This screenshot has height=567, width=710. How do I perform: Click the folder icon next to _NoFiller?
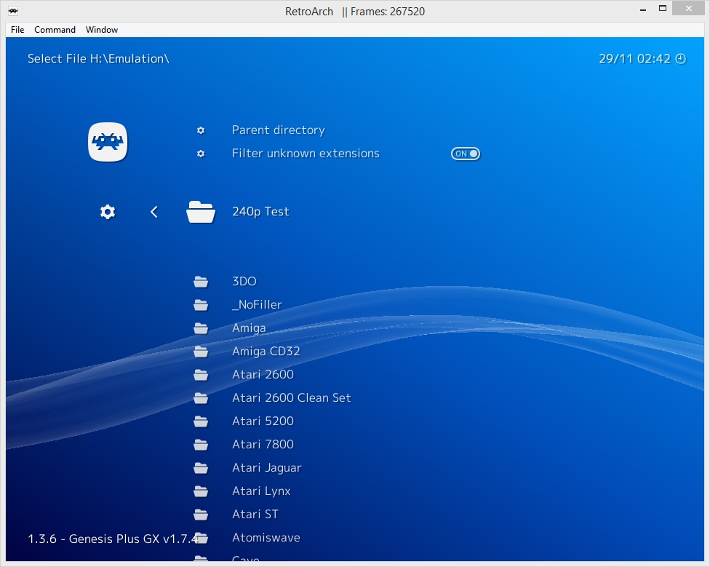201,305
